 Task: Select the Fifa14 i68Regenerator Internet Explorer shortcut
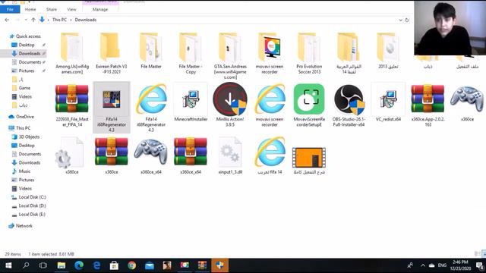151,108
